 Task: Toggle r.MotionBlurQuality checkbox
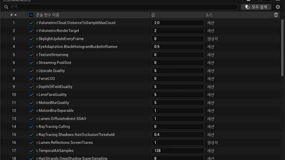pos(31,103)
